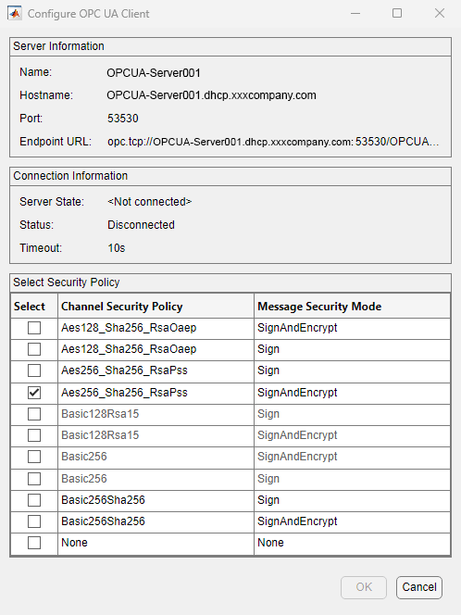Click SignAndEncrypt cell in Basic256Sha256 row
This screenshot has width=461, height=615.
click(352, 521)
